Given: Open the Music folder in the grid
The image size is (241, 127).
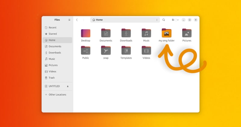Looking at the screenshot, I should [x=146, y=33].
